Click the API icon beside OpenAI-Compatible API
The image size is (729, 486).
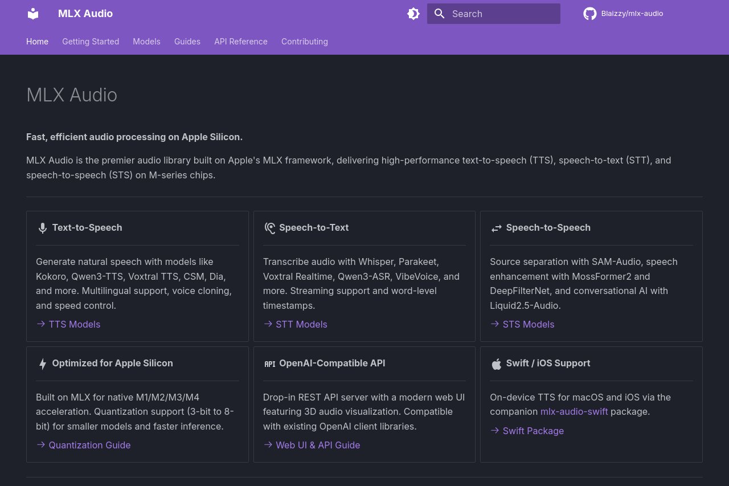pyautogui.click(x=269, y=364)
